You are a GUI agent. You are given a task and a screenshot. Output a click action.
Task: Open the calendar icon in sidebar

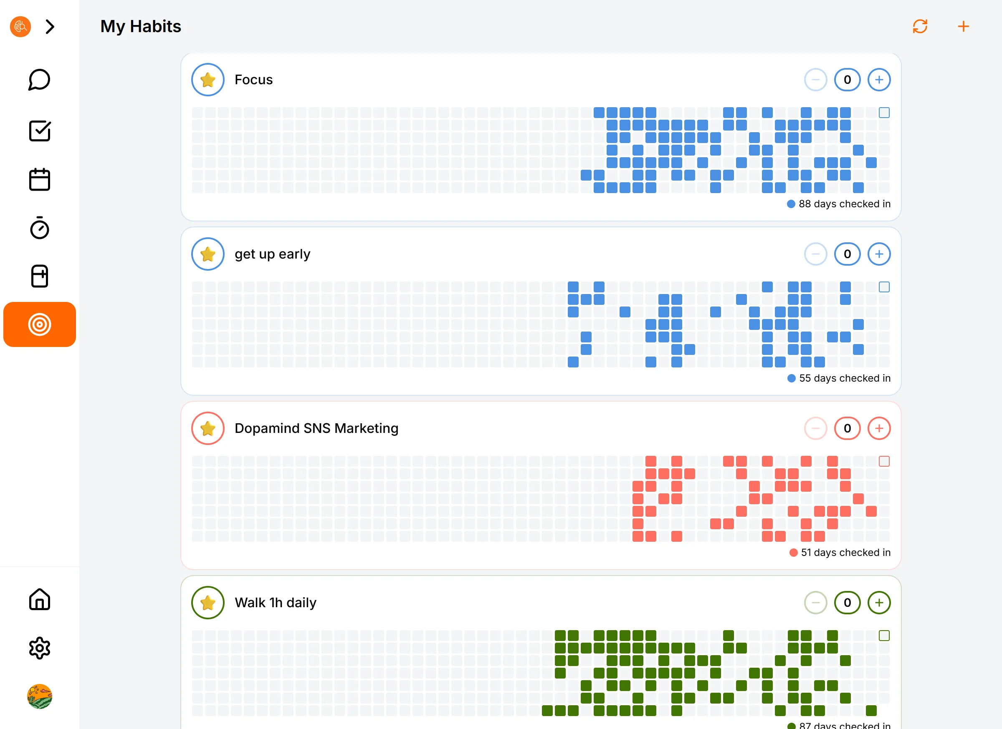(x=39, y=180)
